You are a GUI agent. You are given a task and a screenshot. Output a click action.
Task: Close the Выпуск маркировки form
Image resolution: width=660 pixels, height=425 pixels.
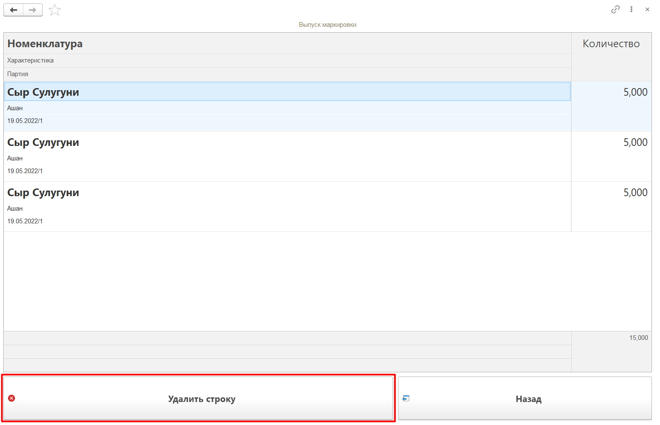click(x=647, y=9)
